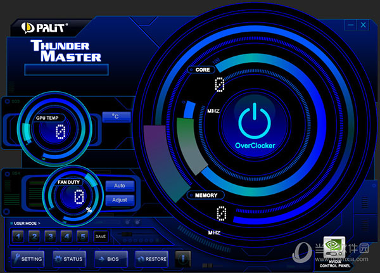Toggle the °C temperature unit button
This screenshot has height=273, width=380.
[x=116, y=117]
